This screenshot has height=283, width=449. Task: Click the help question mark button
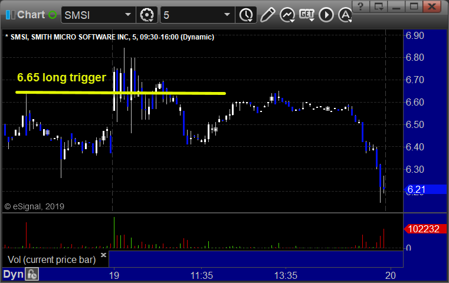[360, 6]
